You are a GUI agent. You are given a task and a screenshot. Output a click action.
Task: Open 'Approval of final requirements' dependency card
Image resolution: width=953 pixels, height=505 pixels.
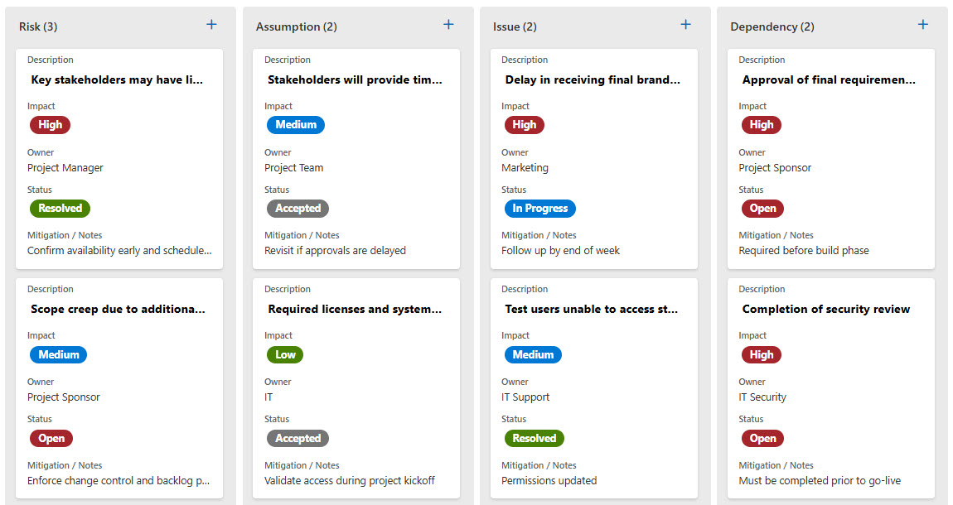coord(829,80)
